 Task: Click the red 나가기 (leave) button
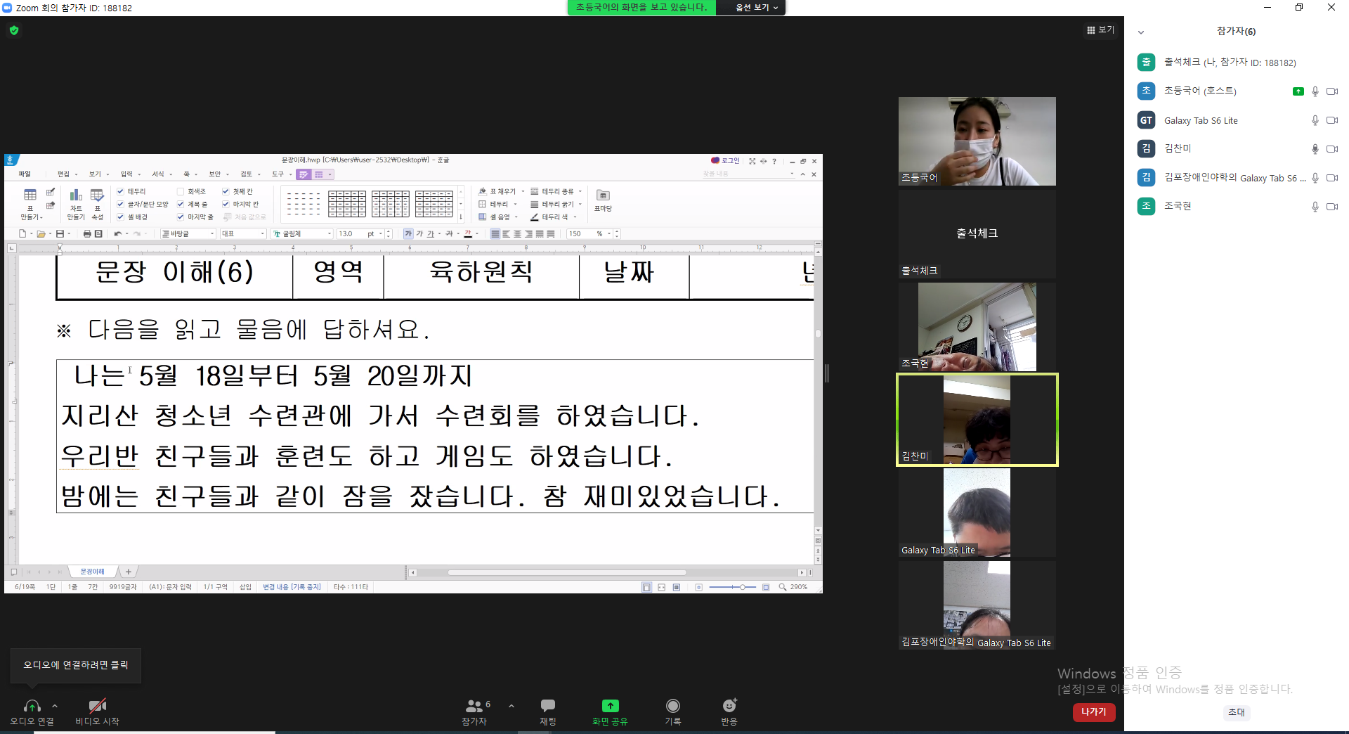1094,712
